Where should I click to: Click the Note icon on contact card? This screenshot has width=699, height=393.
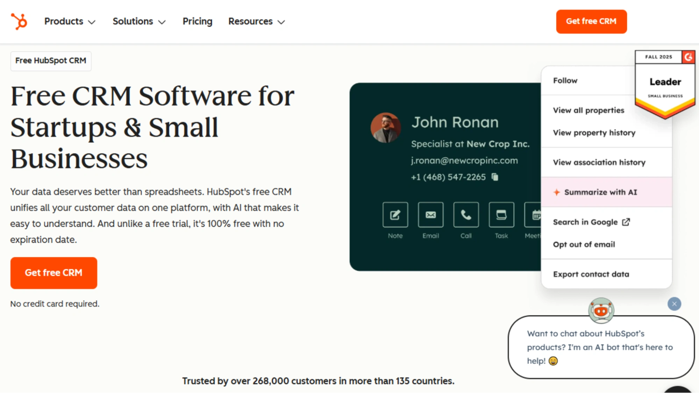point(395,214)
